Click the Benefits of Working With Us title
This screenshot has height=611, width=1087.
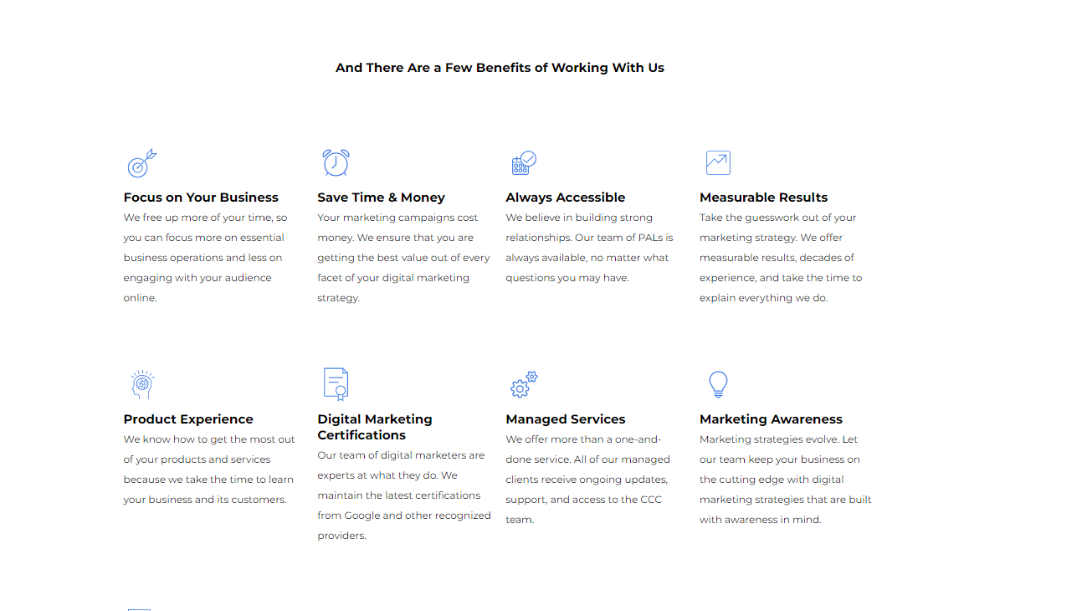500,68
